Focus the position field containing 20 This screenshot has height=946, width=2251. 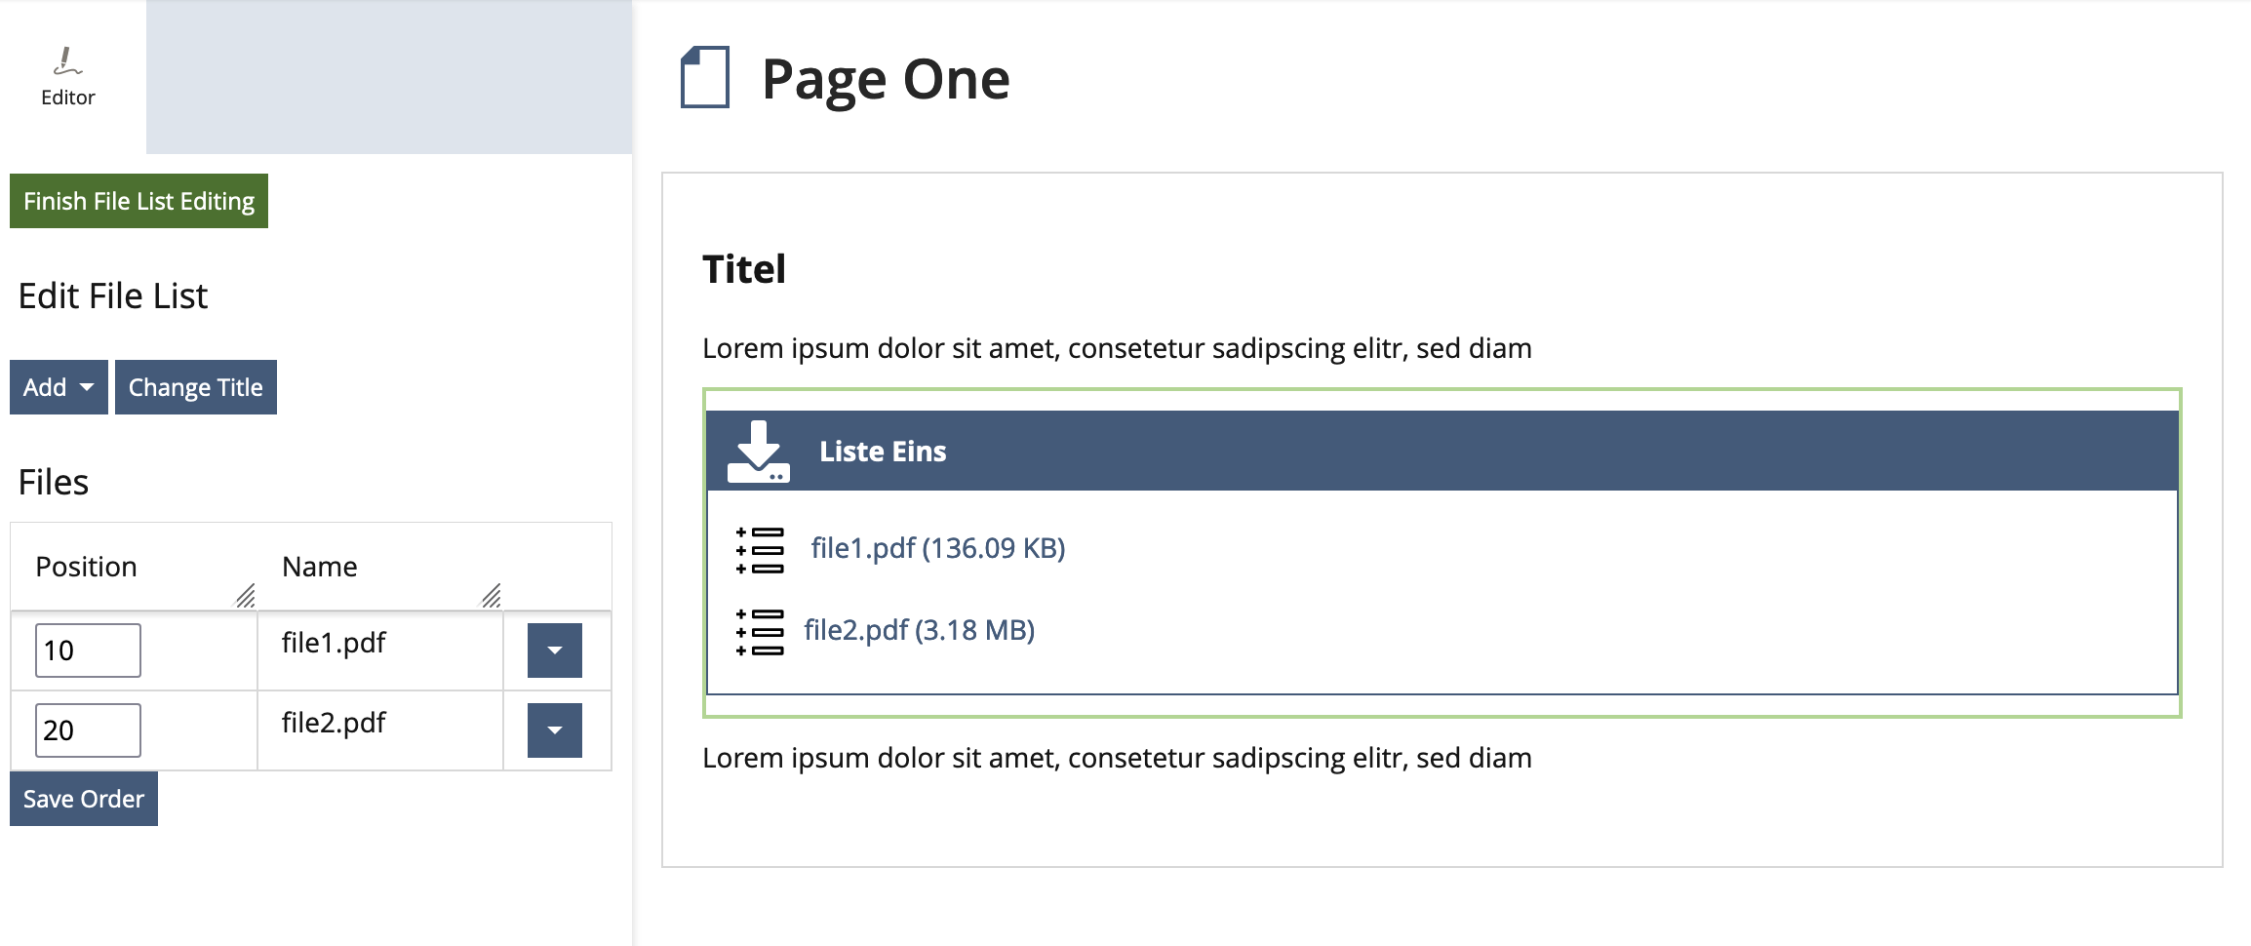pyautogui.click(x=88, y=730)
